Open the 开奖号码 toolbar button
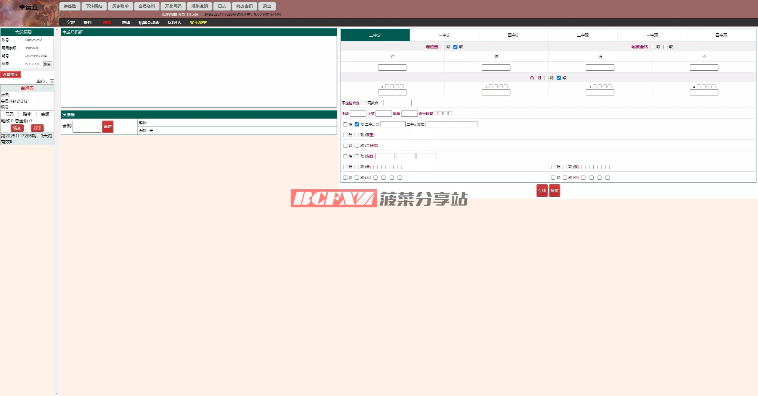The image size is (758, 396). pos(173,6)
